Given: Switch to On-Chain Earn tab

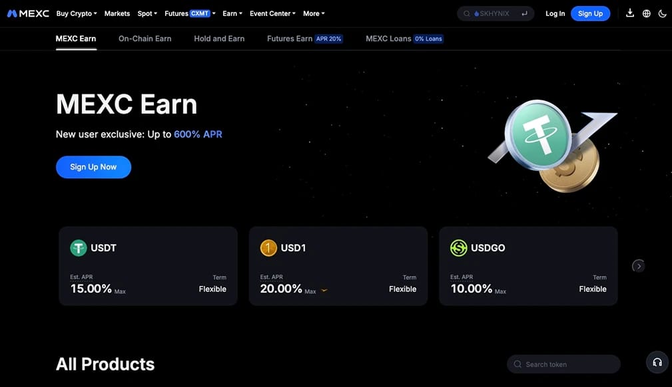Looking at the screenshot, I should tap(145, 39).
